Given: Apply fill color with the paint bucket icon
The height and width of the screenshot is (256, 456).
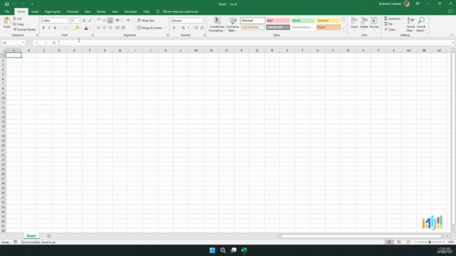Looking at the screenshot, I should click(77, 28).
